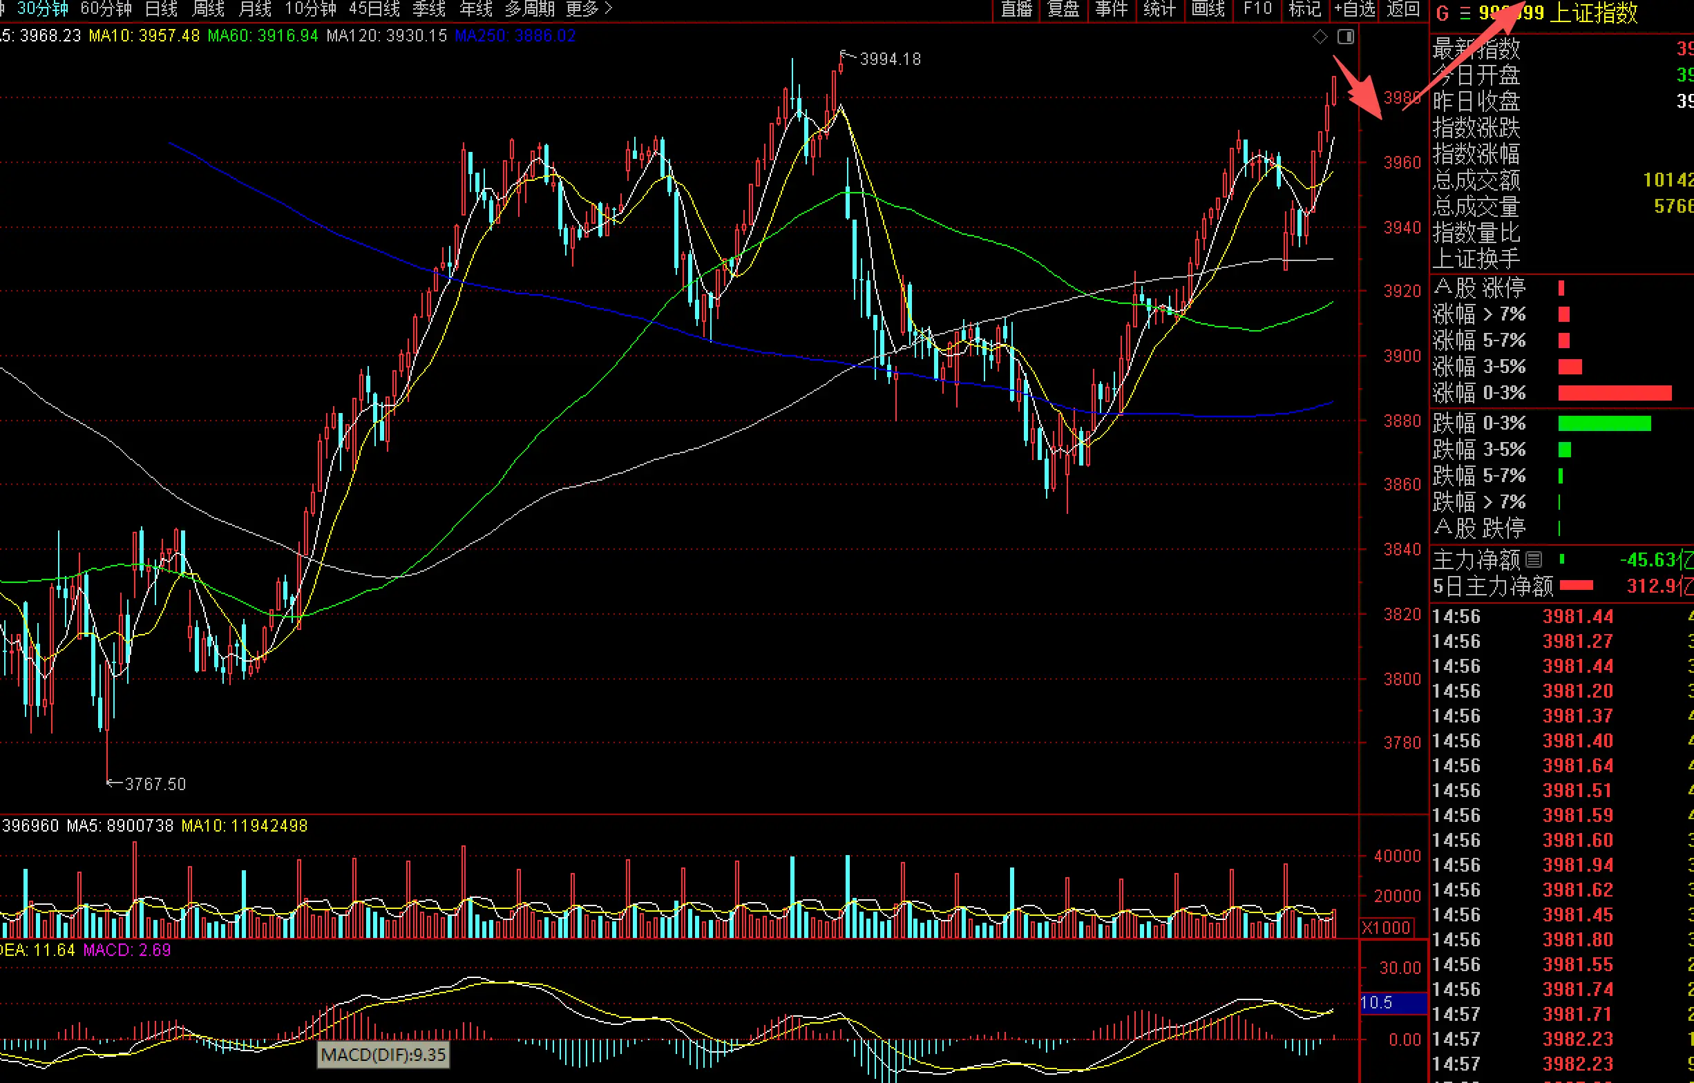Click the 主力净额 label
Image resolution: width=1694 pixels, height=1083 pixels.
point(1476,559)
